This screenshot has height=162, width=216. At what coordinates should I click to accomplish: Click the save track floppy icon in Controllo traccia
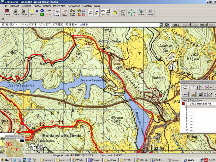point(200,95)
